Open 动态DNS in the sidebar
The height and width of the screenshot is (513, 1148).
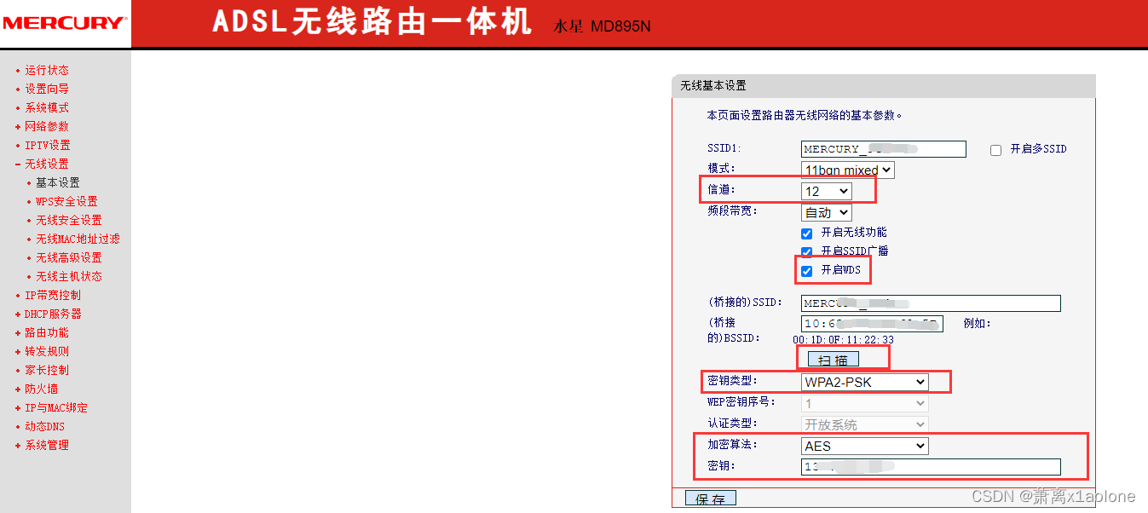coord(45,426)
